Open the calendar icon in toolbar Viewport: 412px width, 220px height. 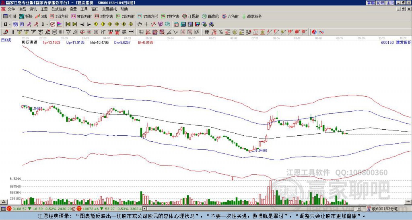click(x=176, y=24)
